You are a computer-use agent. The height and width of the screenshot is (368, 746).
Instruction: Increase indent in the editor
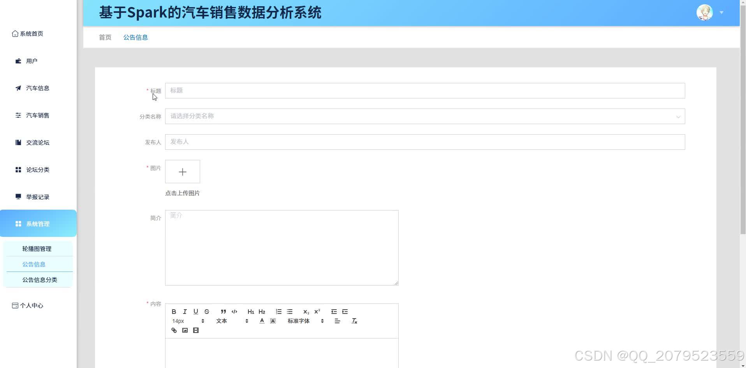pos(345,312)
